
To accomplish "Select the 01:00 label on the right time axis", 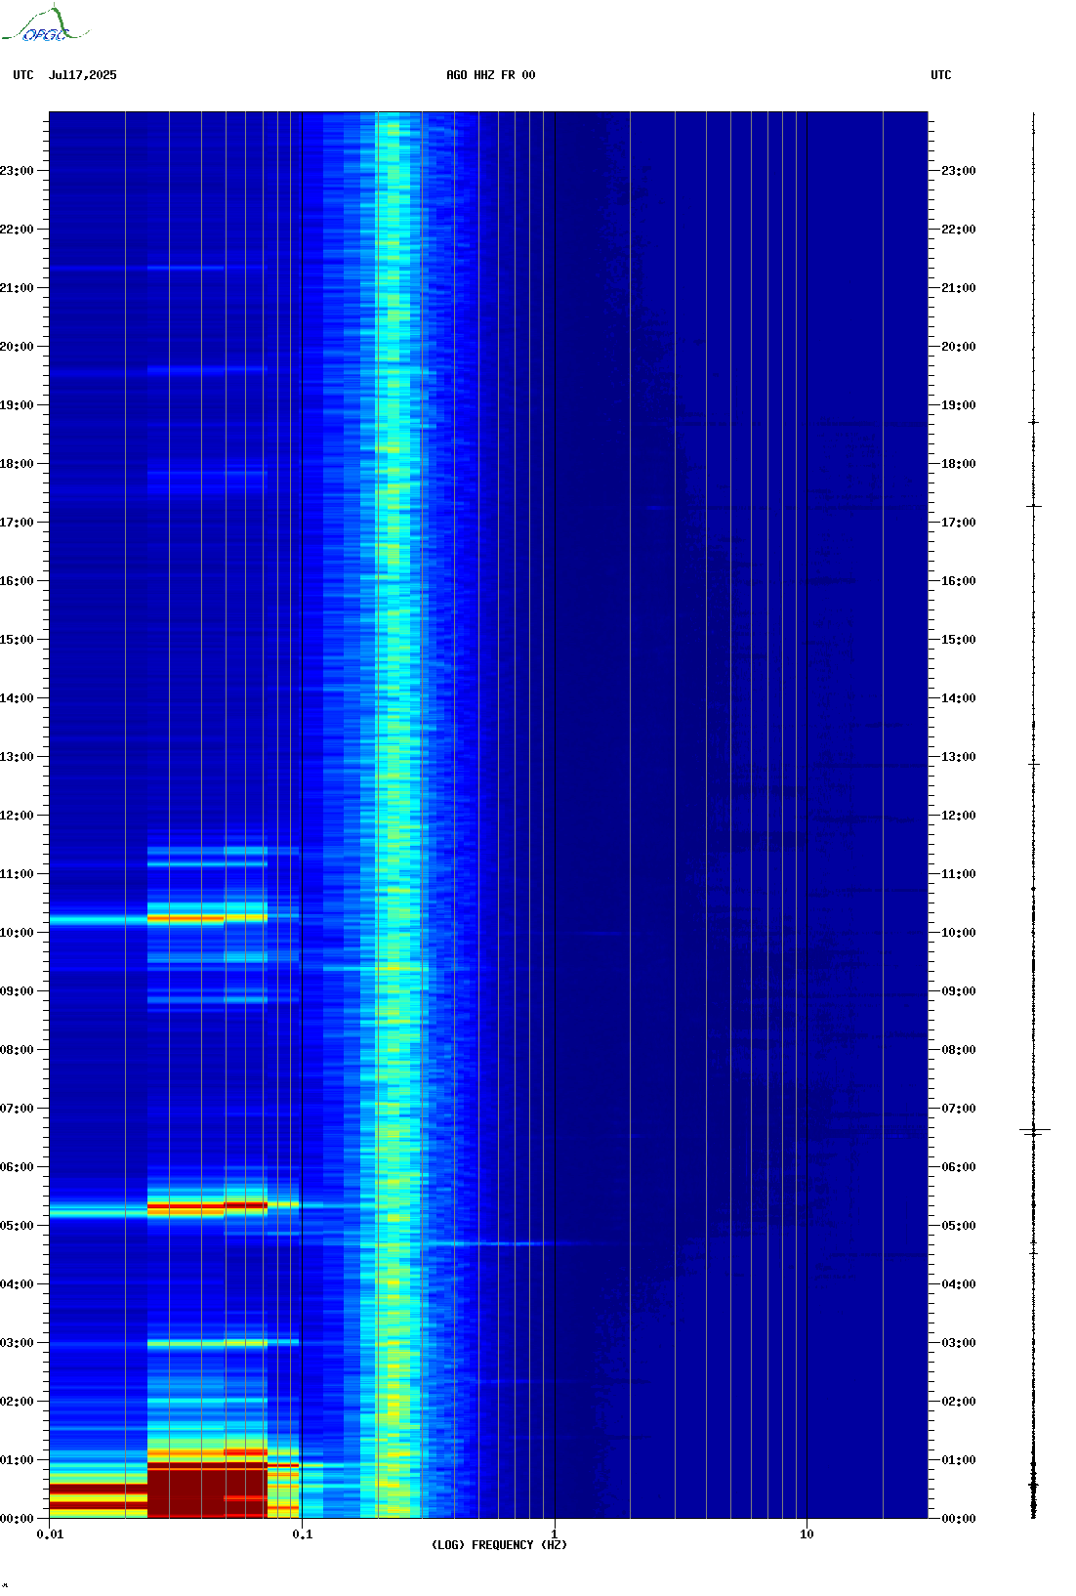I will click(959, 1460).
